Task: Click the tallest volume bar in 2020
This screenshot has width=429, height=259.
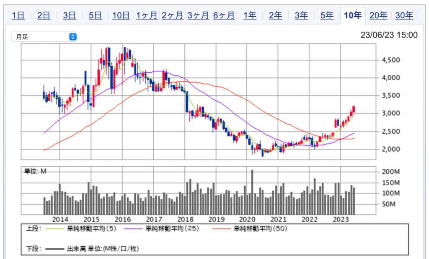Action: [252, 192]
